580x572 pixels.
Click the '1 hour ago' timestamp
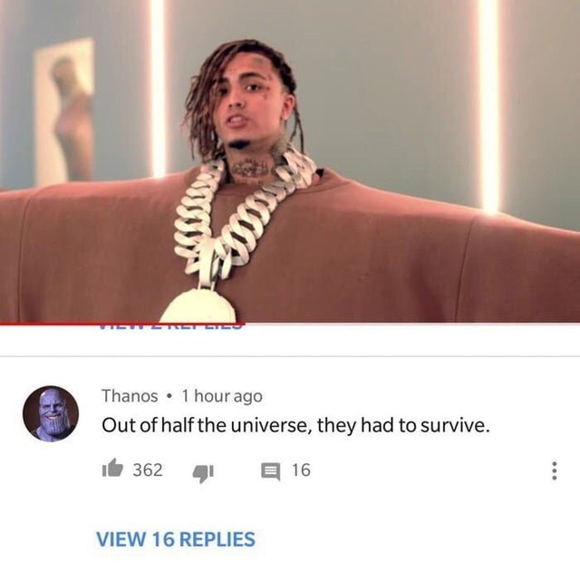tap(222, 396)
